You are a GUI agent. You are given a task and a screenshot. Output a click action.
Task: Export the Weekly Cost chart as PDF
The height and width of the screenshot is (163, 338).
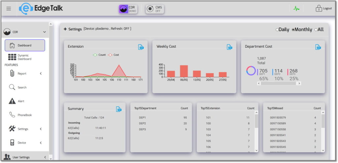pos(229,47)
